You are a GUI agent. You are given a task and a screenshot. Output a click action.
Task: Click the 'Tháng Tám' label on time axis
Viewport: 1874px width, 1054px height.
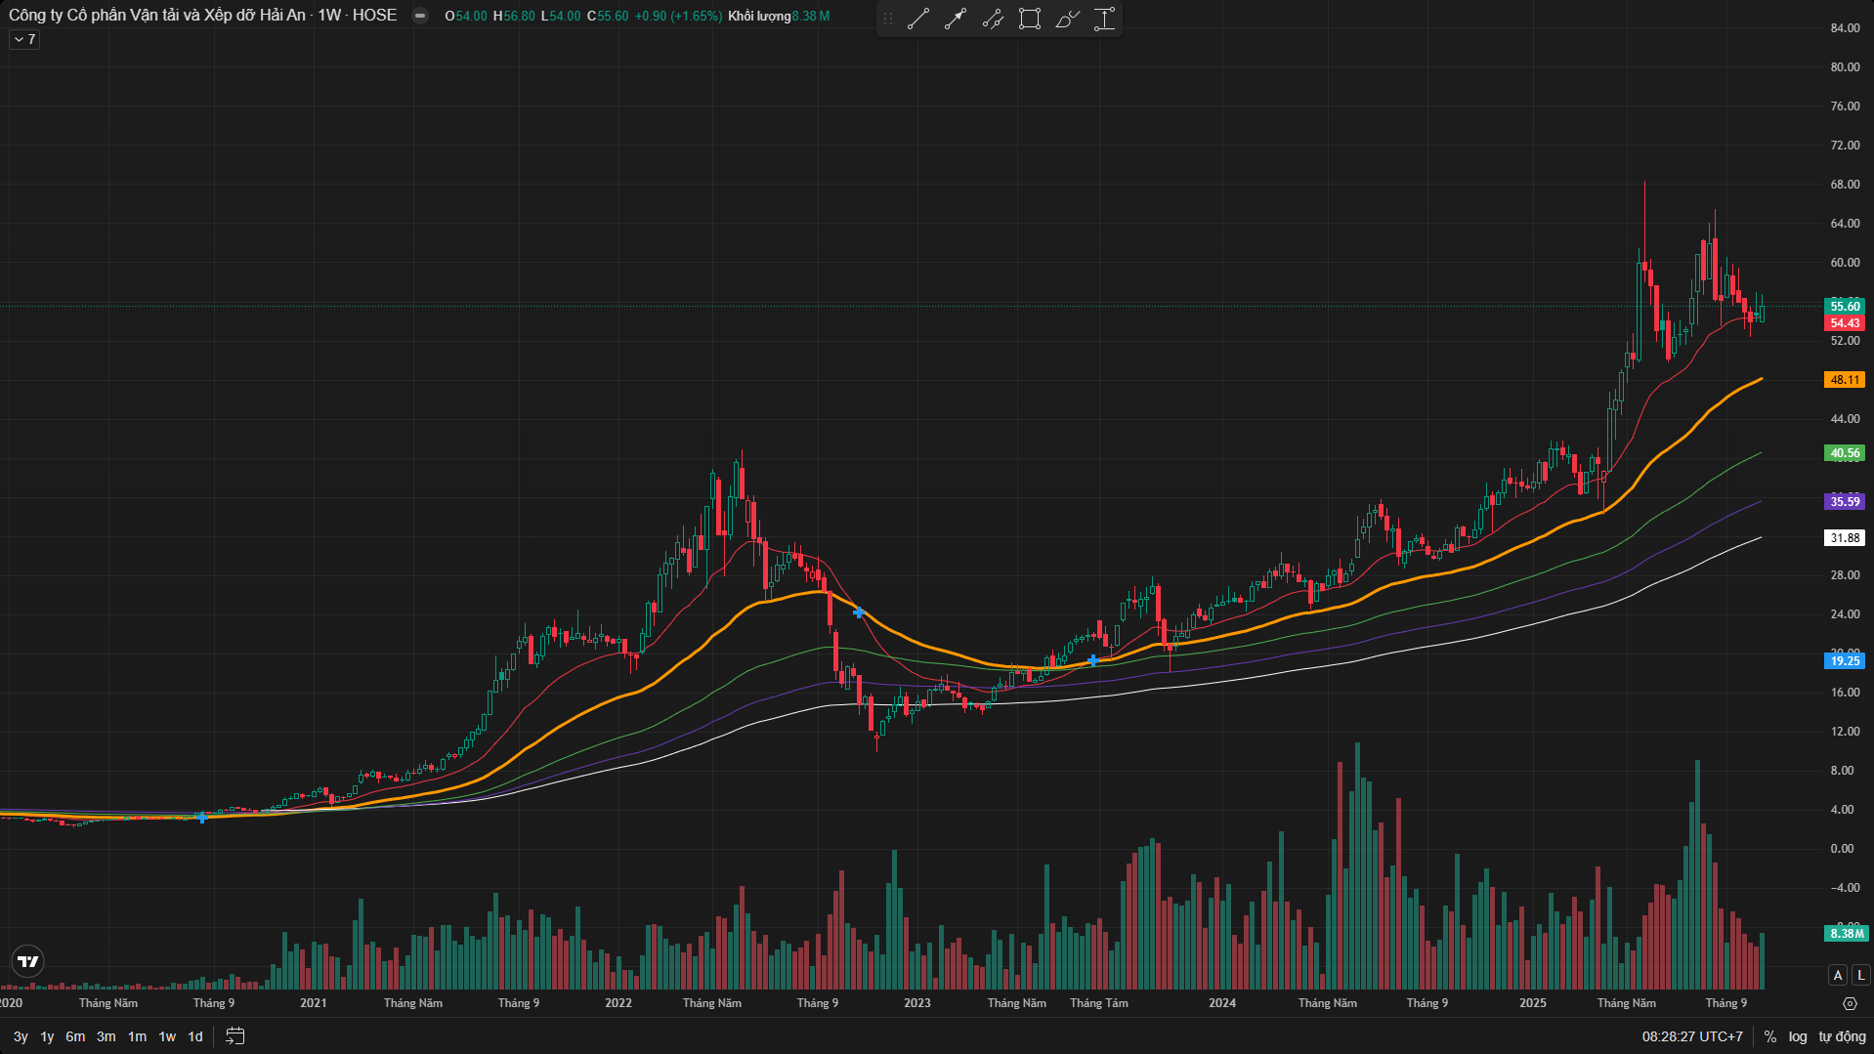point(1099,1003)
